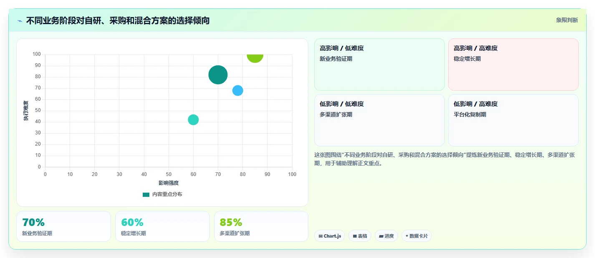Click the dark teal large bubble
This screenshot has width=595, height=258.
click(218, 75)
